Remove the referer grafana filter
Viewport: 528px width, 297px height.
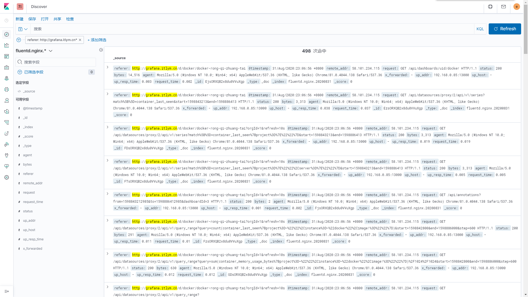[80, 40]
